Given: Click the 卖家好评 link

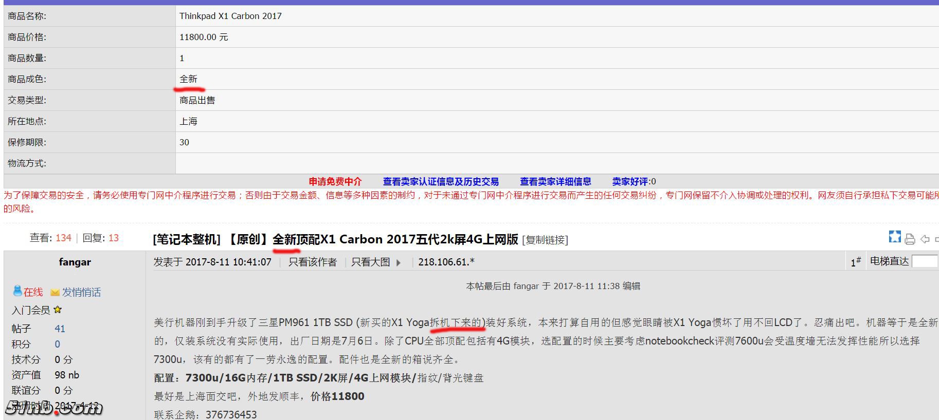Looking at the screenshot, I should tap(629, 181).
